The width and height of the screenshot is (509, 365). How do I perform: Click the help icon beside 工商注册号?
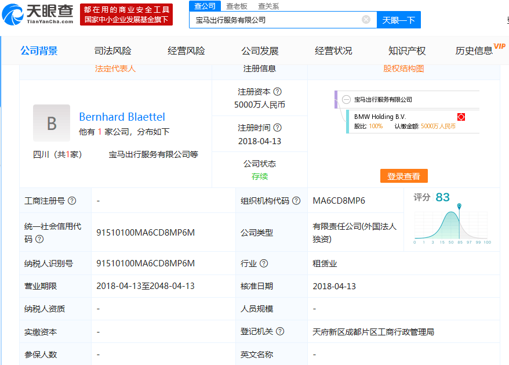coord(72,201)
